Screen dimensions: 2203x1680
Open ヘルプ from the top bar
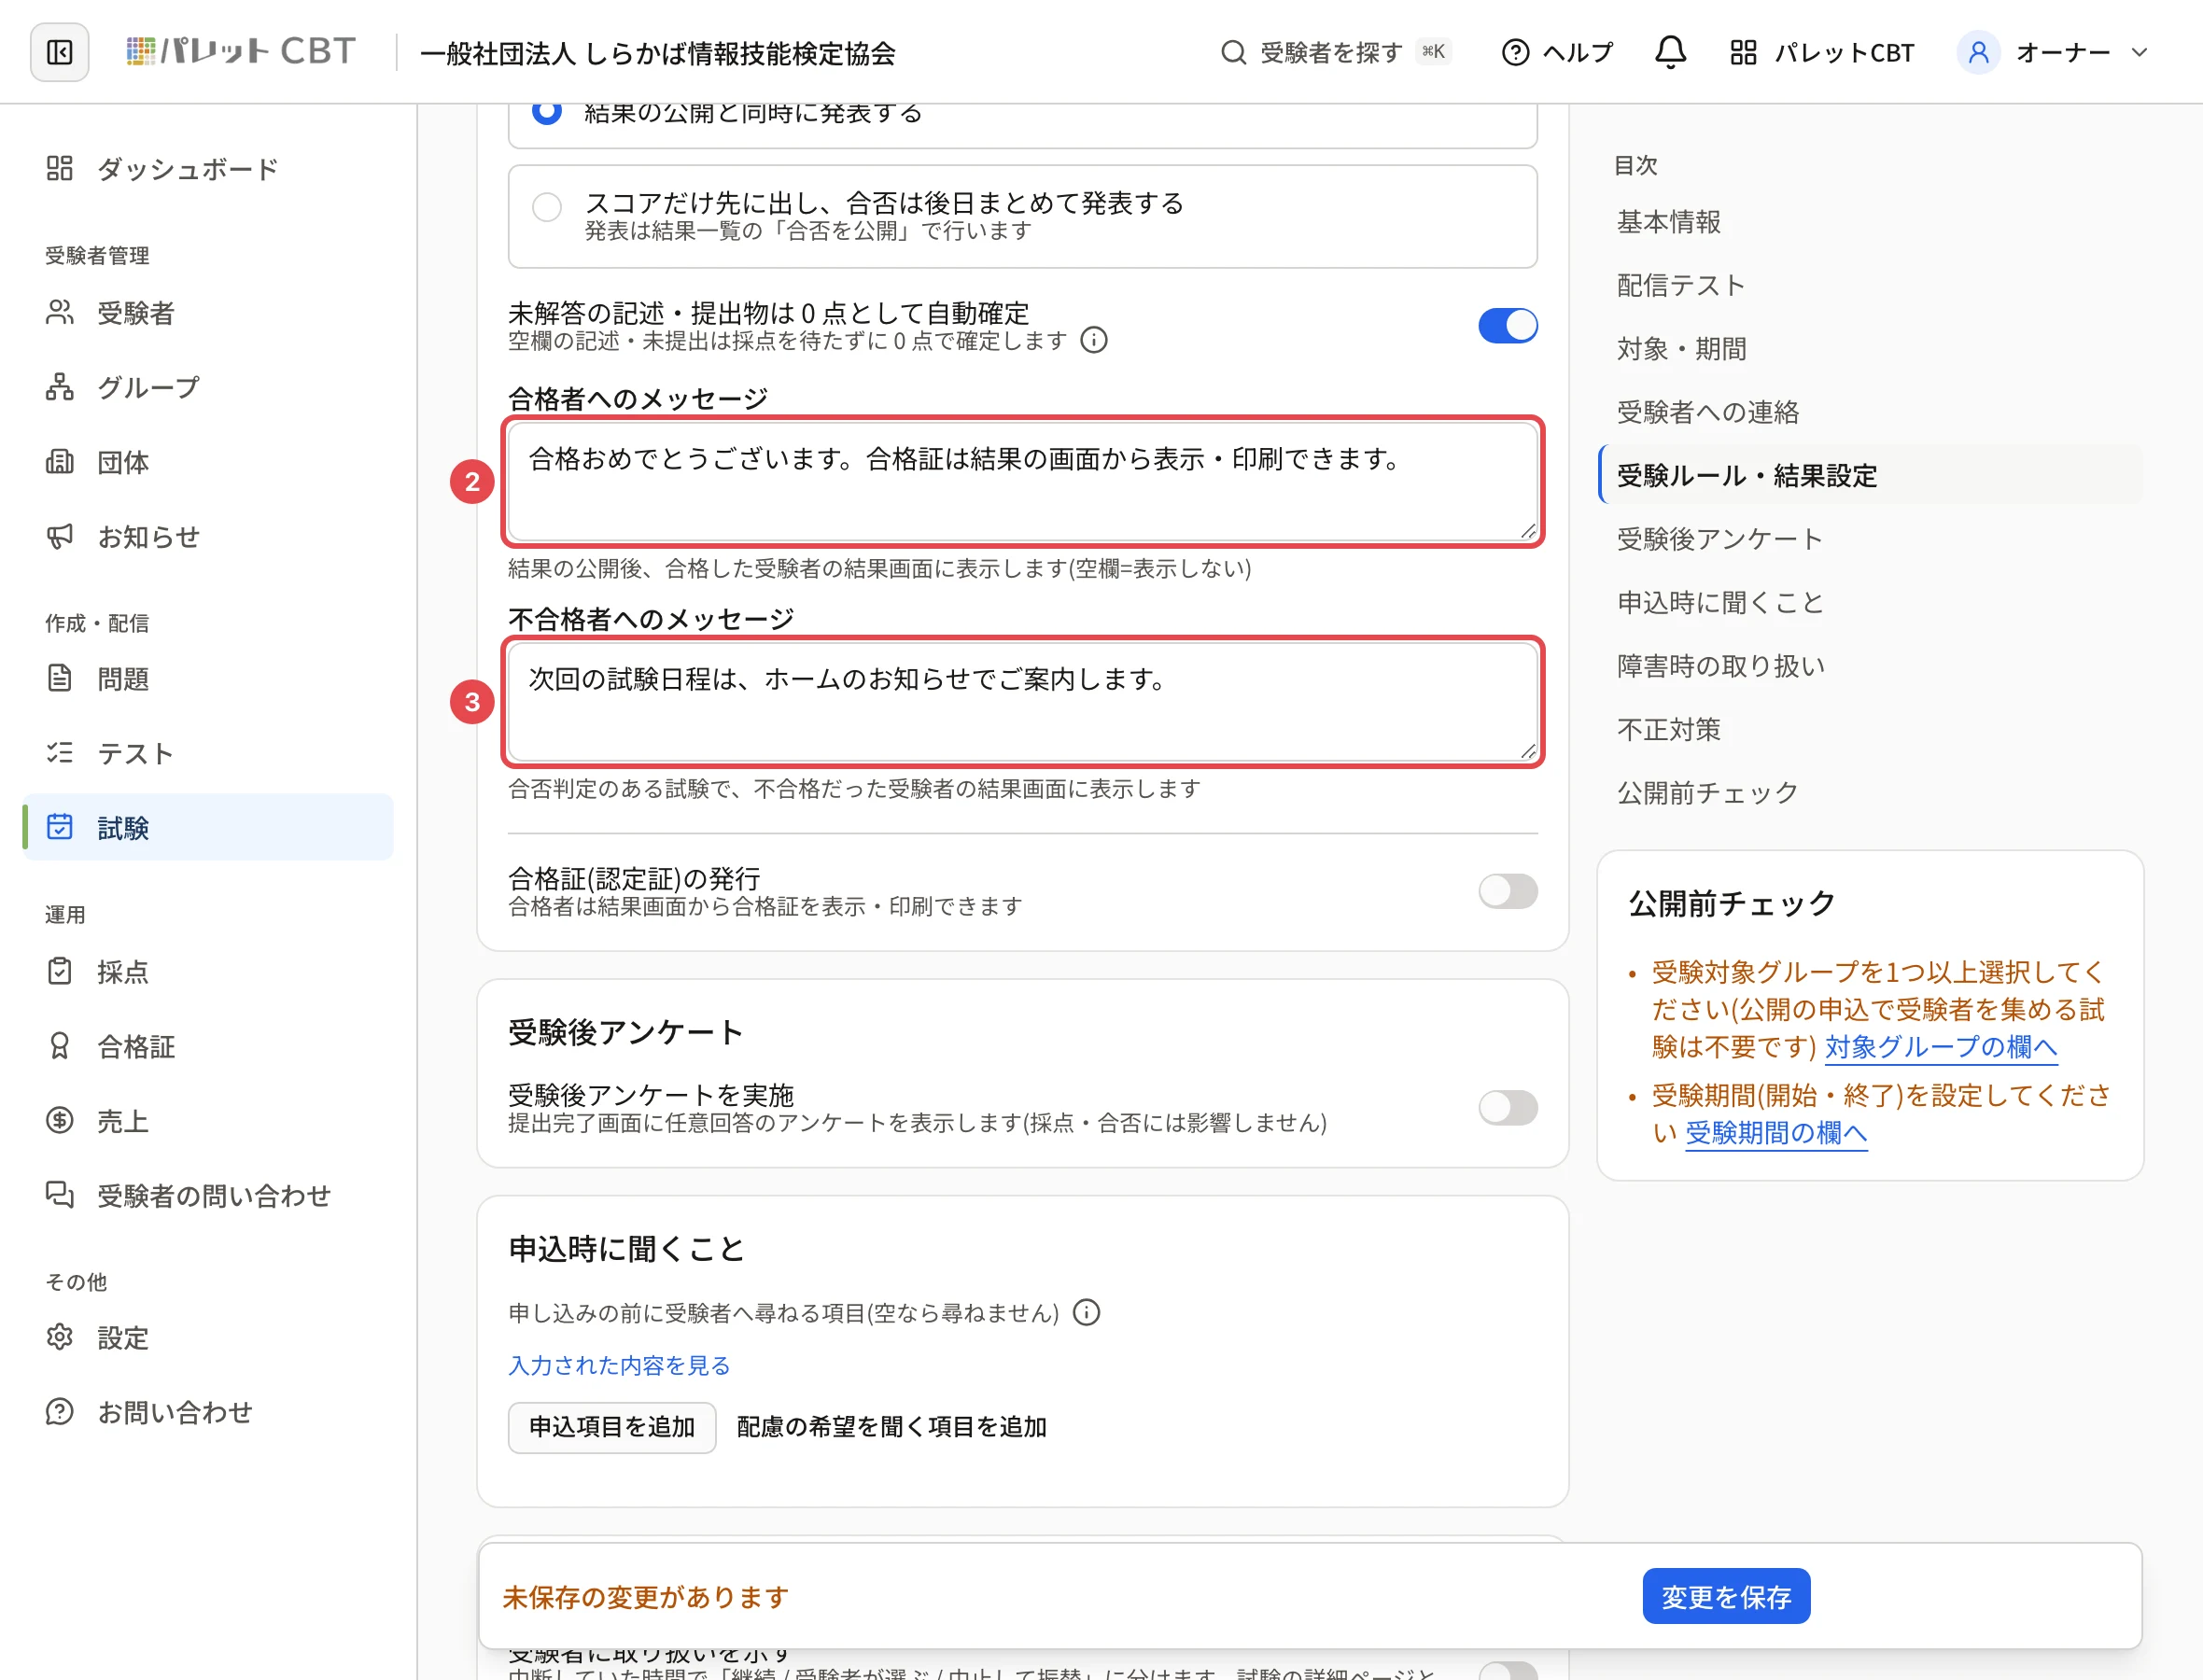coord(1558,52)
